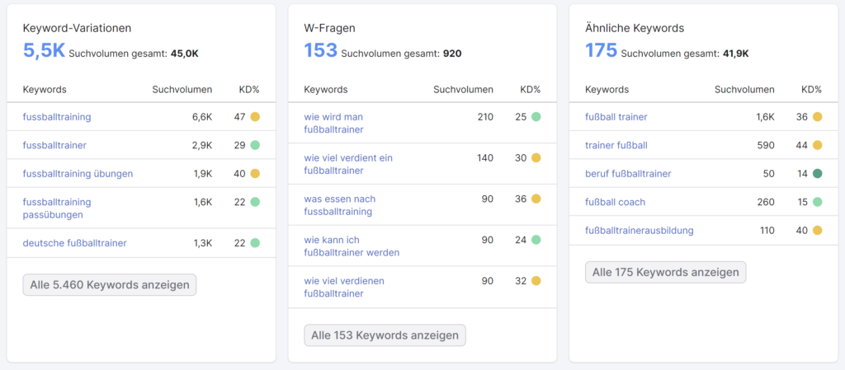845x370 pixels.
Task: Open the deutsche fußballtrainer keyword link
Action: 74,243
